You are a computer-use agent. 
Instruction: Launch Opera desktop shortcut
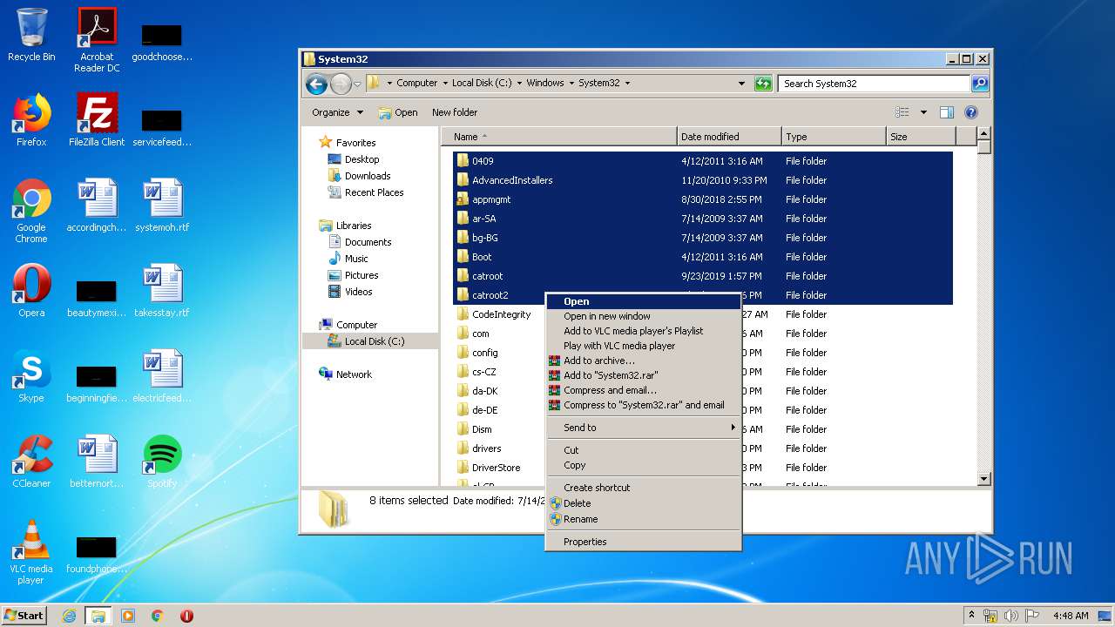(x=31, y=291)
